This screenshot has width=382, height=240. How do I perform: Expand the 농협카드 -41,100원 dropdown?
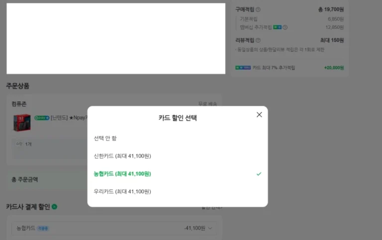coord(210,228)
